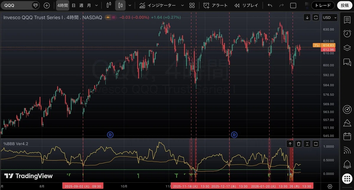Screen dimensions: 354x190
Task: Select the candlestick chart style icon
Action: (120, 5)
